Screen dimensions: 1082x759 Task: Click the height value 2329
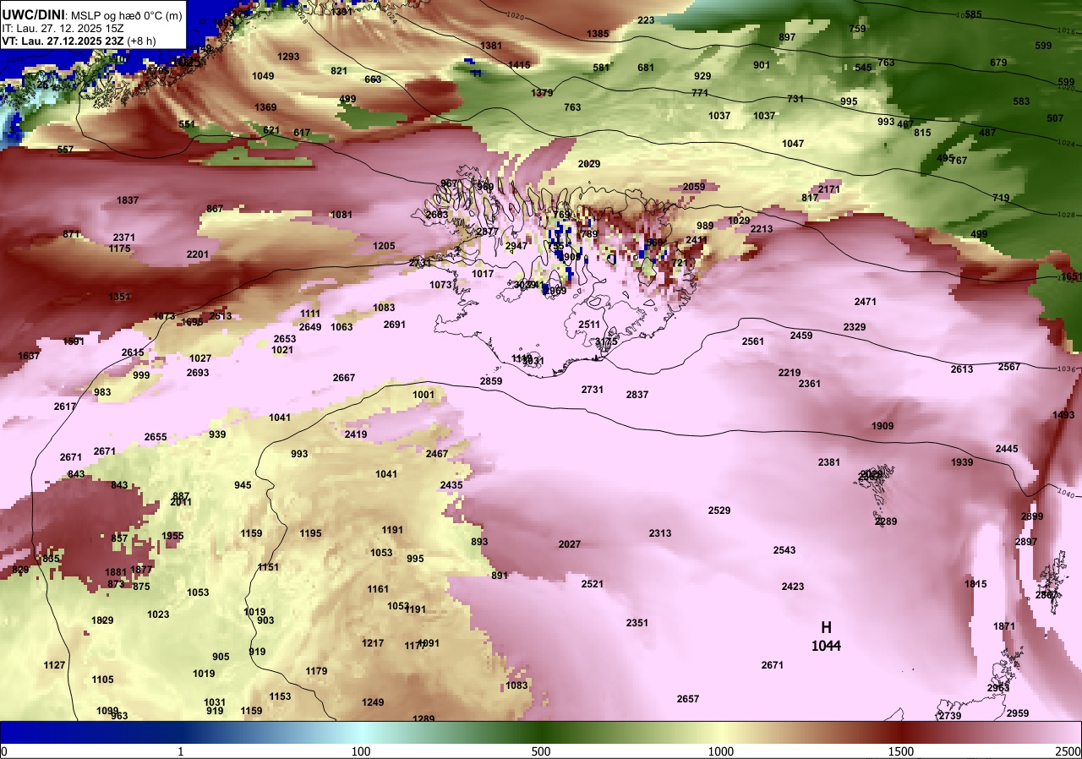tap(855, 327)
